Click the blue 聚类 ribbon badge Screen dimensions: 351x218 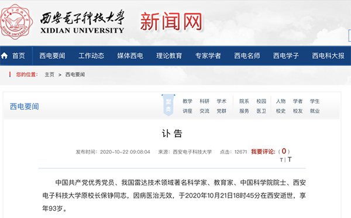168,105
